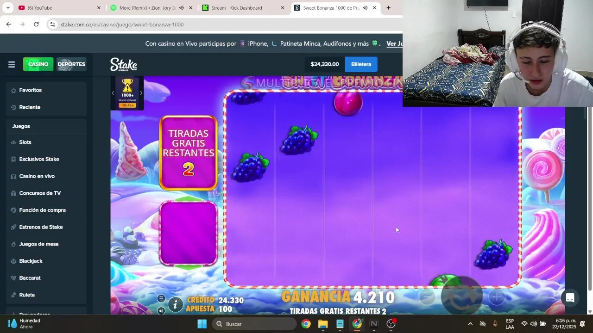Open Chrome from the taskbar

[306, 324]
